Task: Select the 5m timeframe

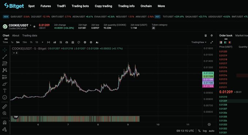Action: pos(18,42)
